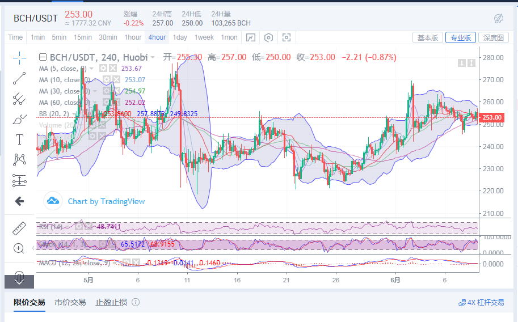Screen dimensions: 518x322
Task: Remove the MA (5, close, 0) indicator
Action: click(x=113, y=69)
